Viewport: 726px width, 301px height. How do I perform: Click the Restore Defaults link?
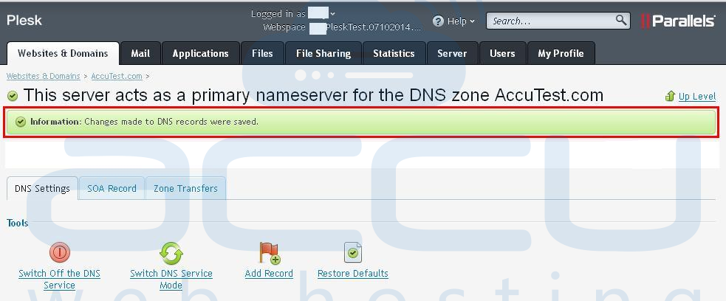pos(353,273)
